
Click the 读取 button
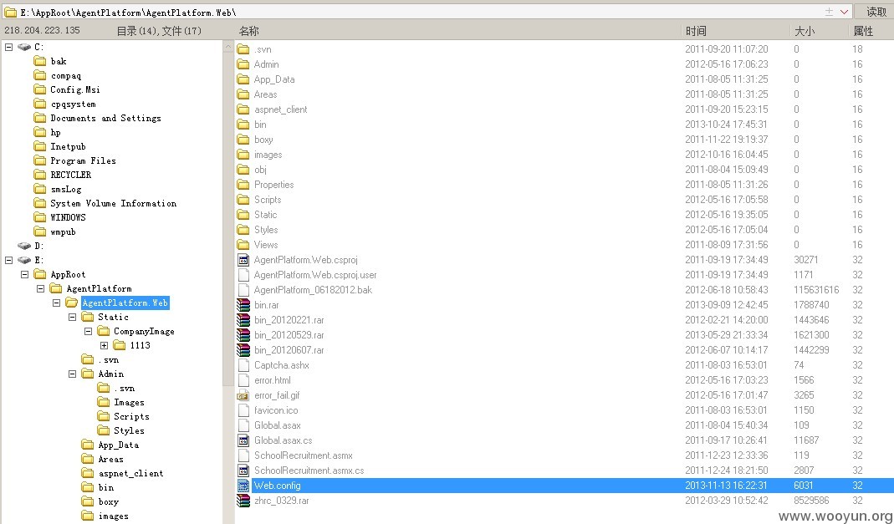click(876, 12)
